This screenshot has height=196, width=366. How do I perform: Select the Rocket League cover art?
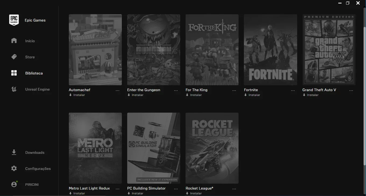point(212,148)
